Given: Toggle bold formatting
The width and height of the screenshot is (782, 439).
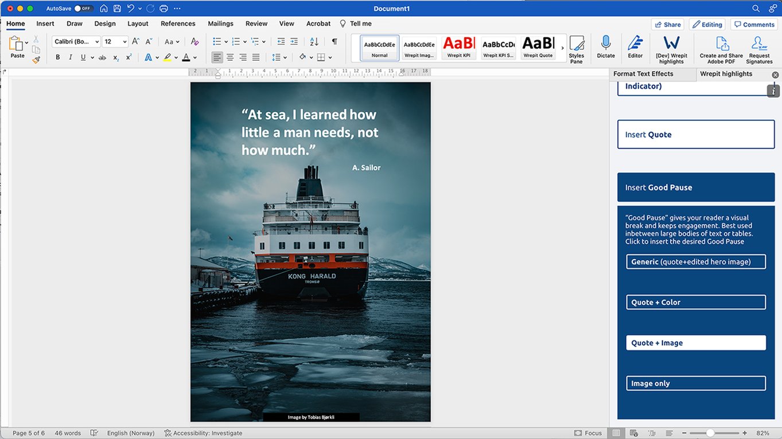Looking at the screenshot, I should [57, 57].
